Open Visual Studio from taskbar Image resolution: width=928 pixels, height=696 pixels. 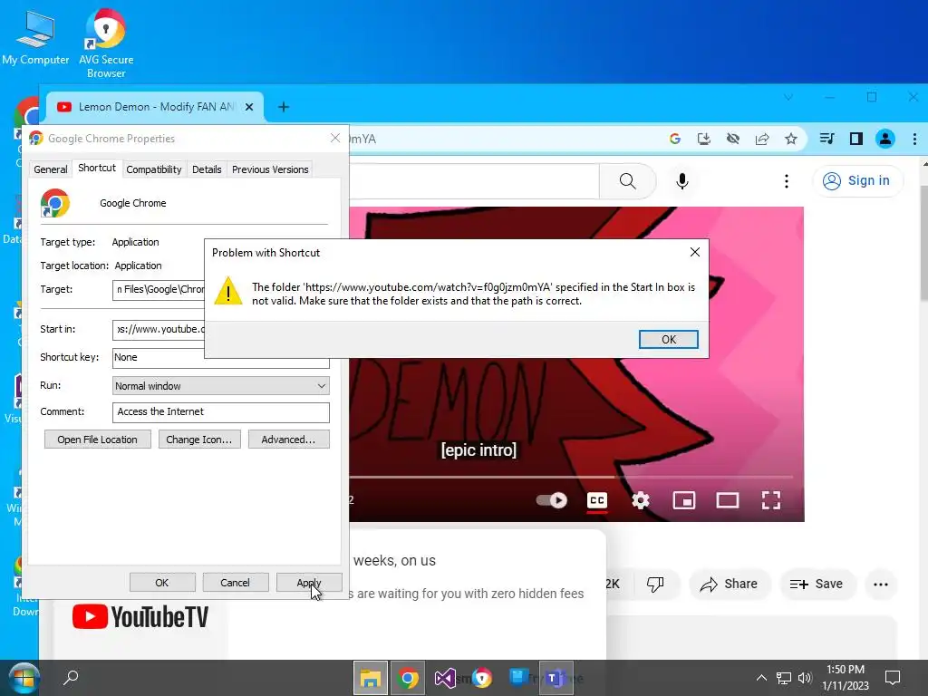point(445,678)
